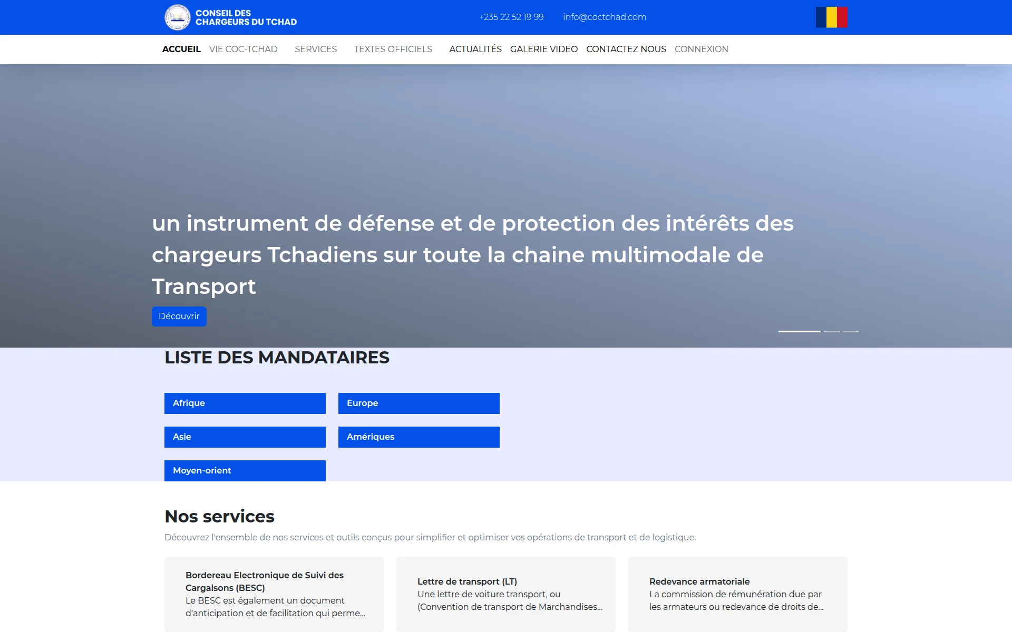Open the Lettre de transport (LT) card
Image resolution: width=1012 pixels, height=632 pixels.
pos(506,594)
